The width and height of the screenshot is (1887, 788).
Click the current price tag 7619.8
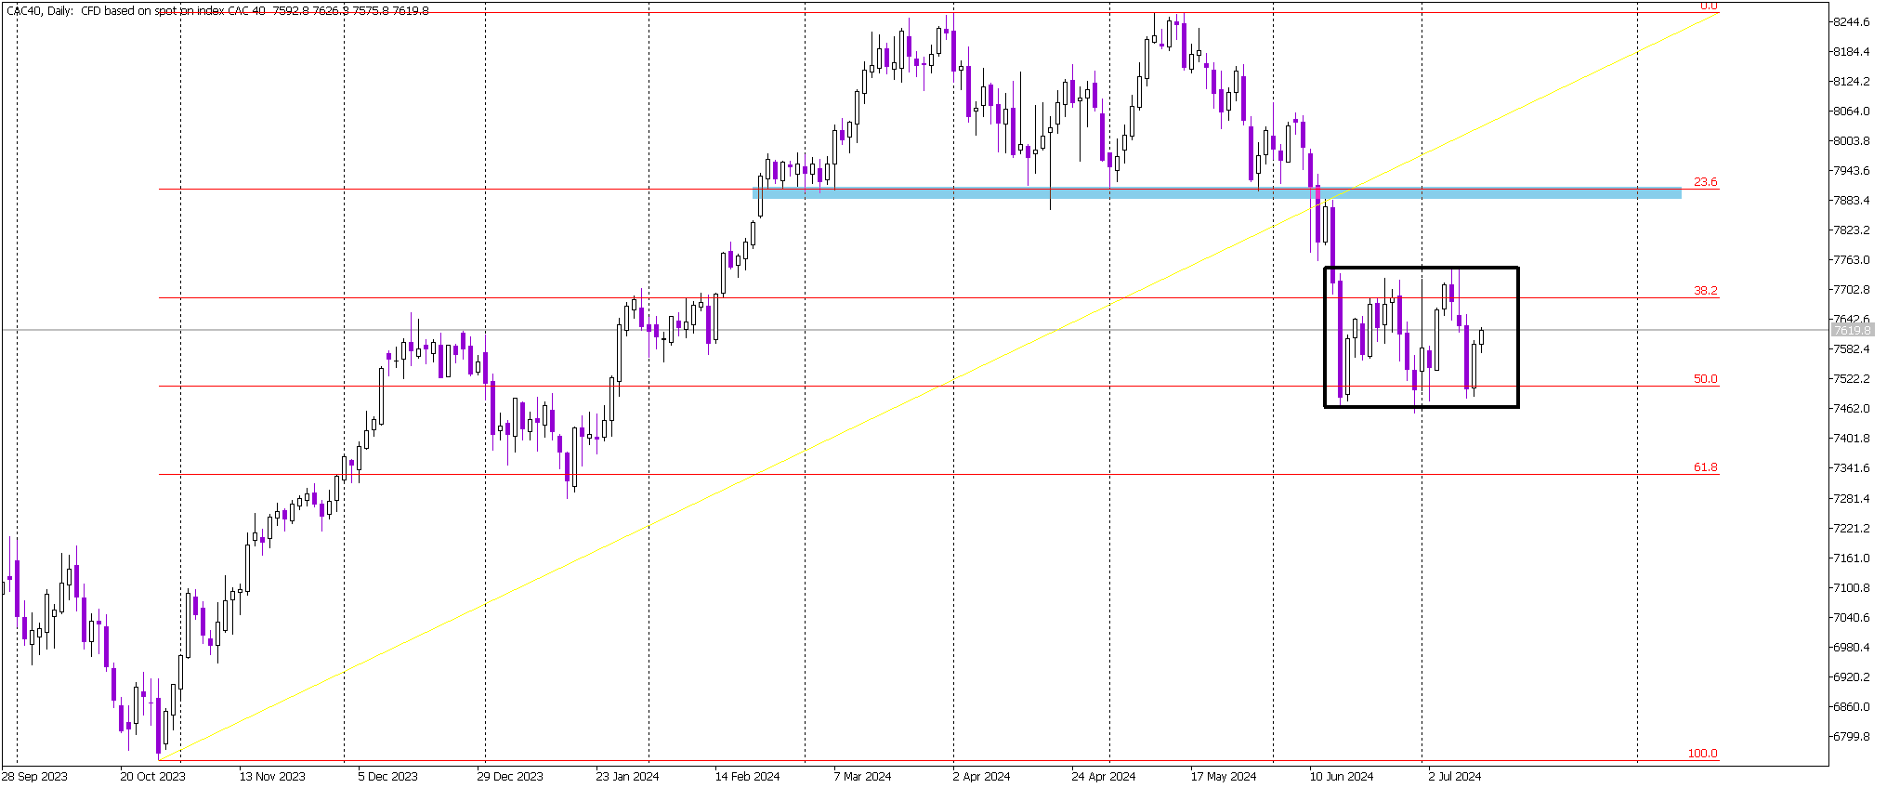click(x=1852, y=330)
